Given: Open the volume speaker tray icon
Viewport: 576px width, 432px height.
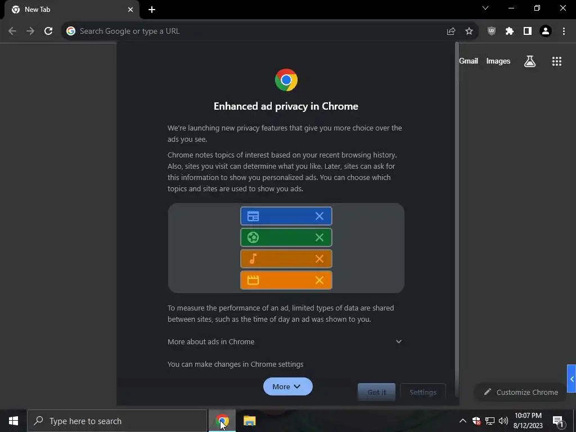Looking at the screenshot, I should coord(503,421).
